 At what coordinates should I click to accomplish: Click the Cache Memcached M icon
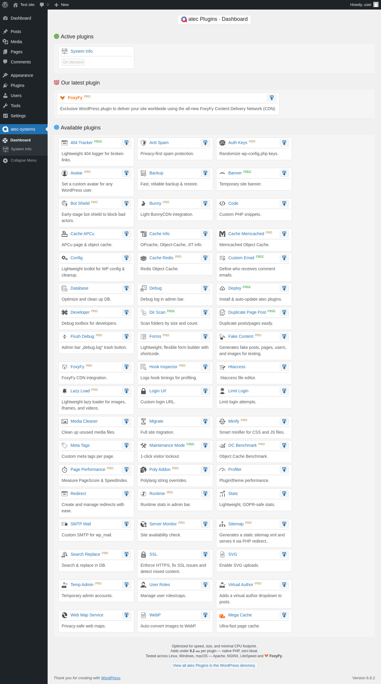222,234
